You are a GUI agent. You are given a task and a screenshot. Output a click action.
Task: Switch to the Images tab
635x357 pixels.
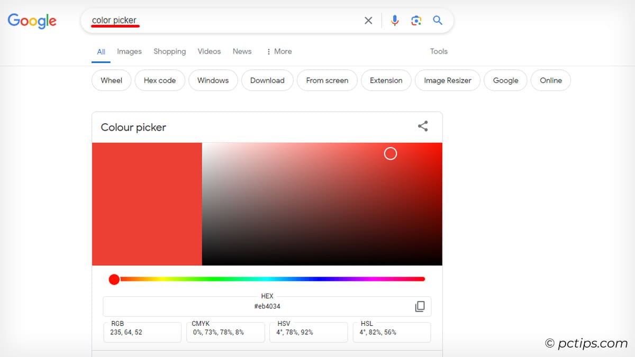[129, 51]
